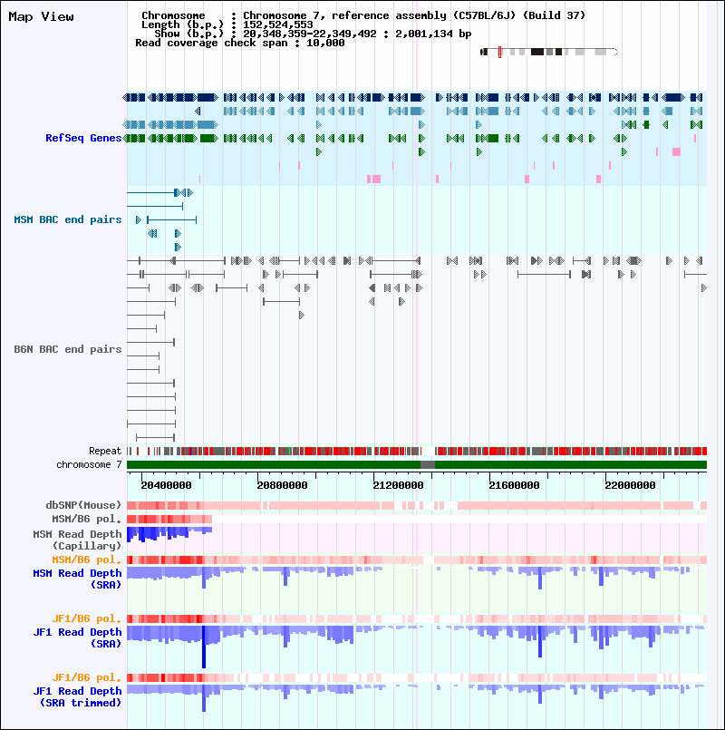Click the 20400000 ruler position label
725x730 pixels.
(x=166, y=485)
